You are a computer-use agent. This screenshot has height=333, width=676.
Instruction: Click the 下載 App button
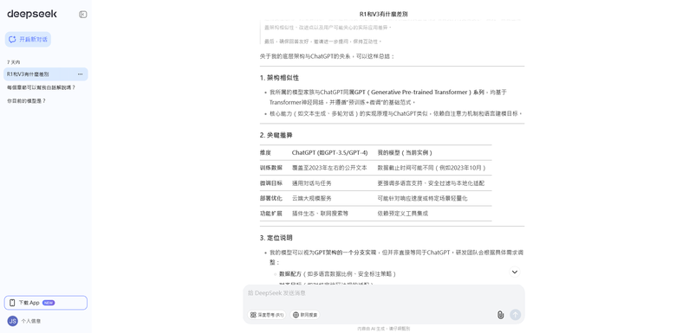click(46, 303)
